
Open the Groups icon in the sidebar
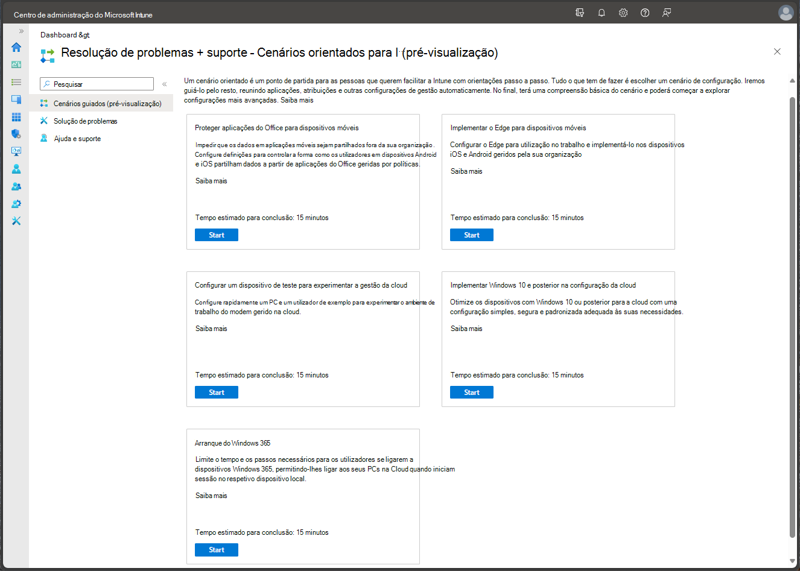point(16,186)
